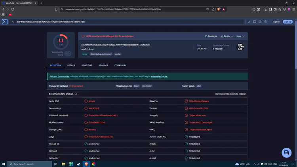297x167 pixels.
Task: Switch to the Behavior tab
Action: click(x=103, y=65)
